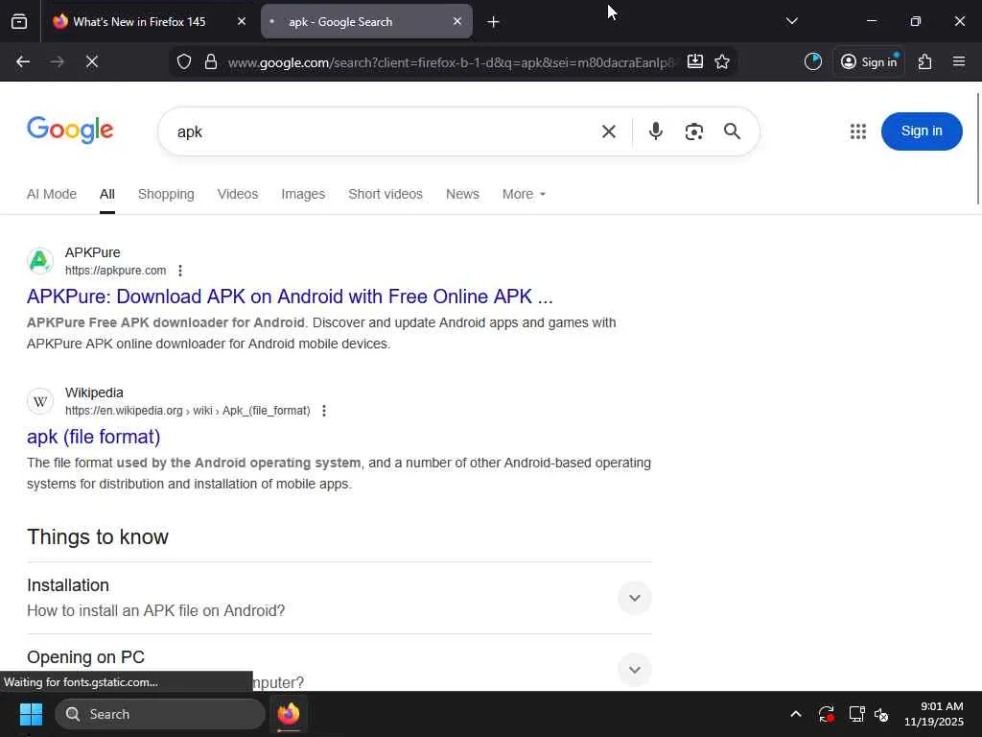This screenshot has height=737, width=982.
Task: Expand the Opening on PC chevron
Action: (635, 669)
